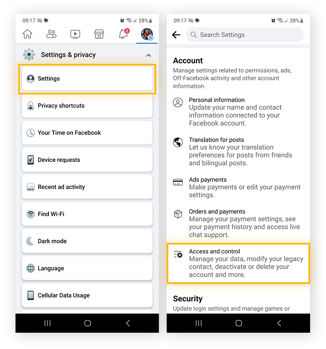Screen dimensions: 326x349
Task: Open the Home feed icon
Action: (x=27, y=34)
